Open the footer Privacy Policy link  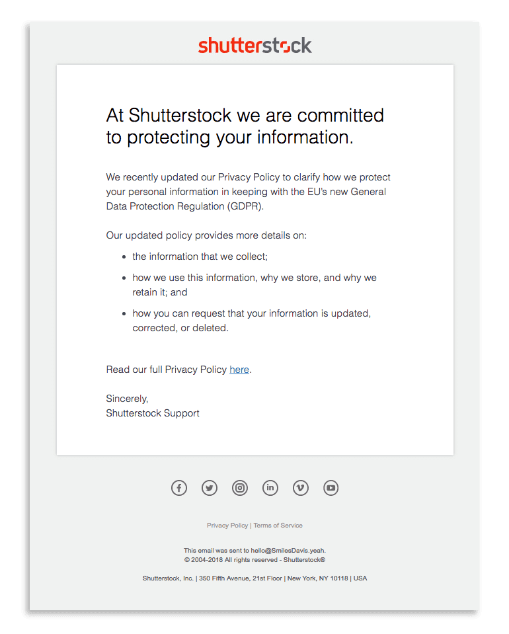227,526
